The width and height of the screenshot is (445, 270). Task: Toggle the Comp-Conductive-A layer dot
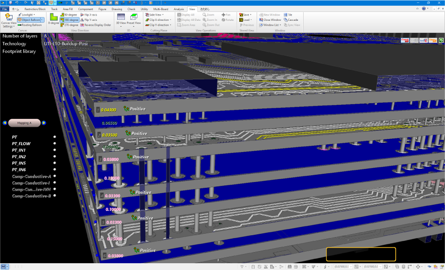pyautogui.click(x=55, y=176)
